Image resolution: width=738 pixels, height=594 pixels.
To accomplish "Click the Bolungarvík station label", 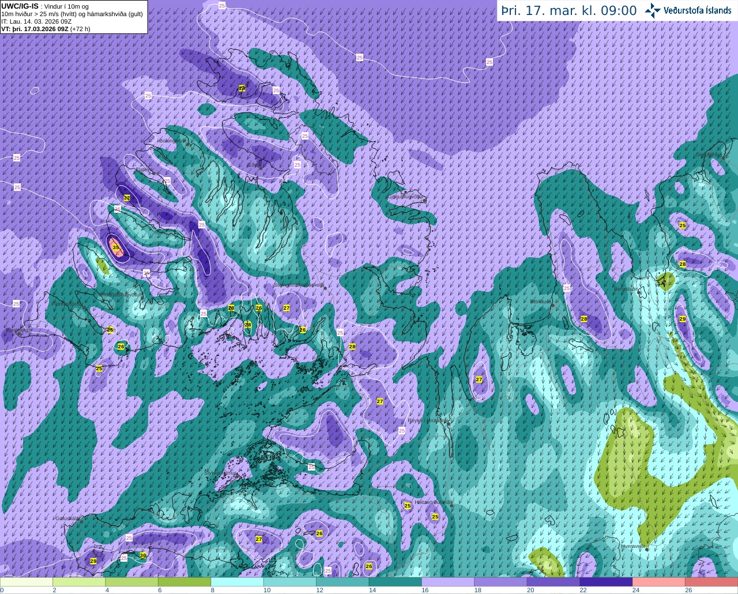I will (172, 140).
